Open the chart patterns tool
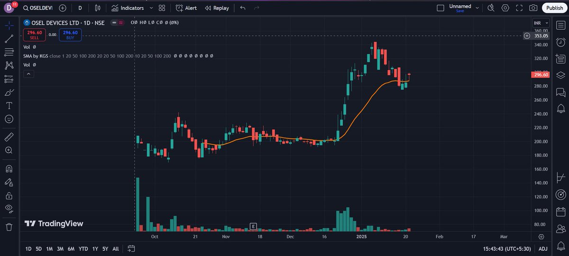The image size is (569, 256). pyautogui.click(x=9, y=65)
